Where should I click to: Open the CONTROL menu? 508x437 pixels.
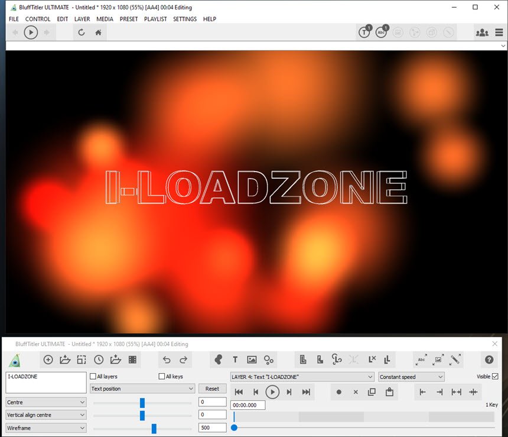pyautogui.click(x=38, y=19)
